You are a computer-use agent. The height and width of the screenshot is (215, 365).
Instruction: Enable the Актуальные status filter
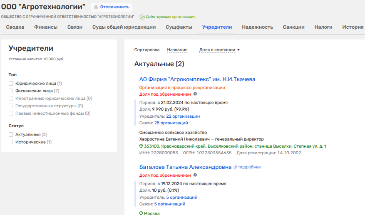click(11, 135)
